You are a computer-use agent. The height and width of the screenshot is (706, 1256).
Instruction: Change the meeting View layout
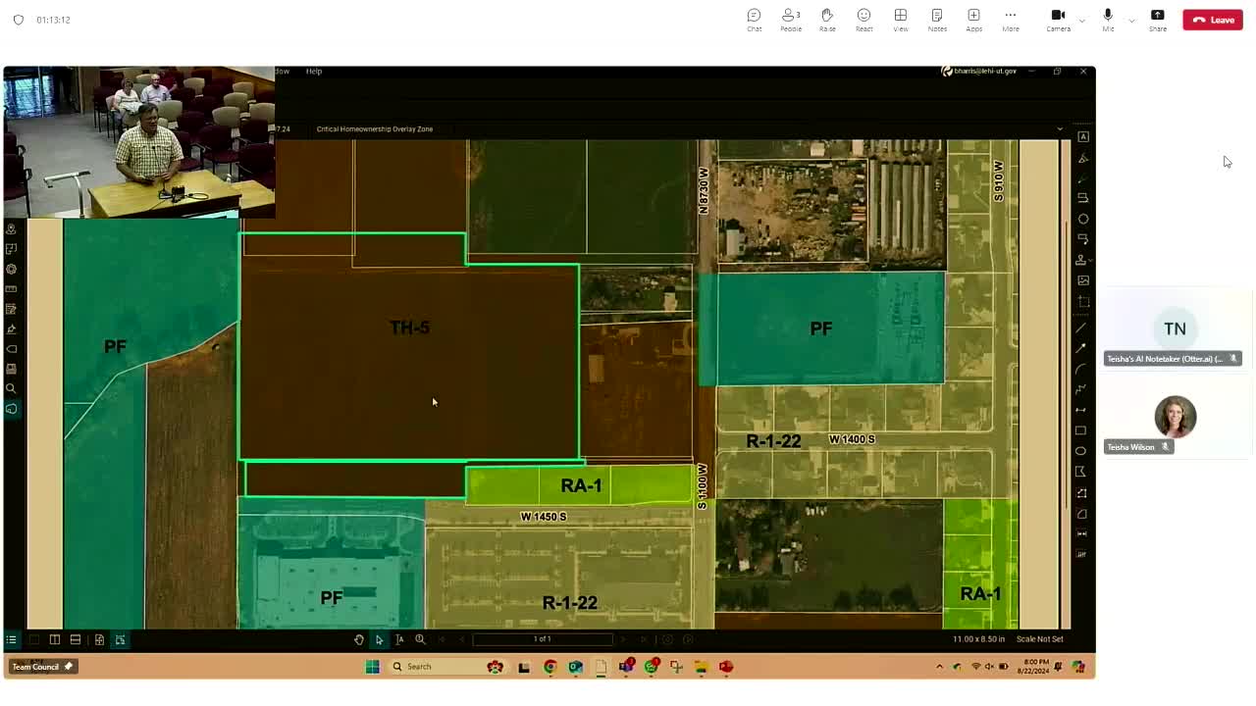[x=900, y=20]
